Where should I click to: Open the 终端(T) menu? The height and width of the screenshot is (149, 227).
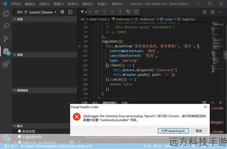click(103, 4)
